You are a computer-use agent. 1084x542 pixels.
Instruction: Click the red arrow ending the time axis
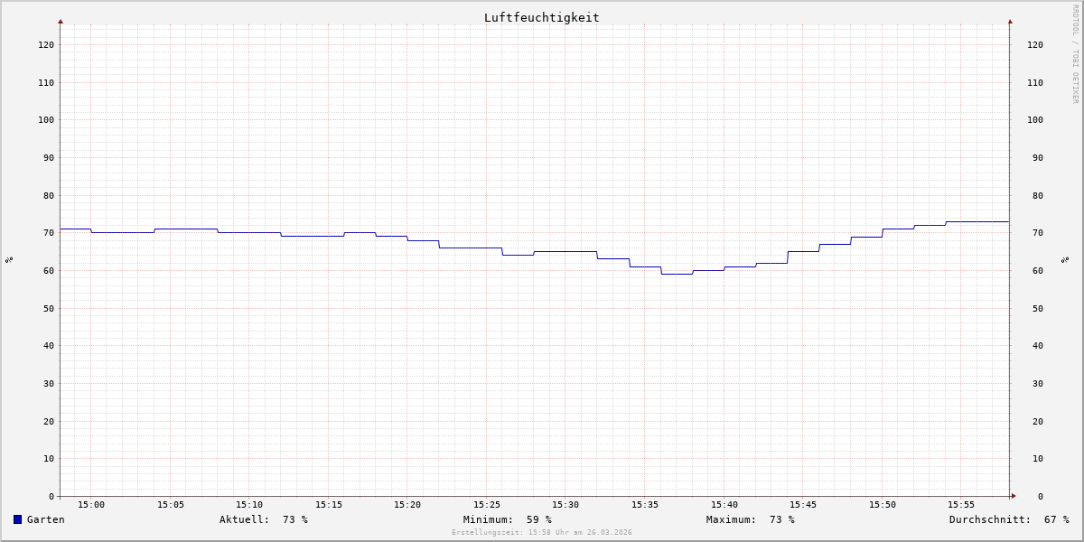click(x=1013, y=496)
